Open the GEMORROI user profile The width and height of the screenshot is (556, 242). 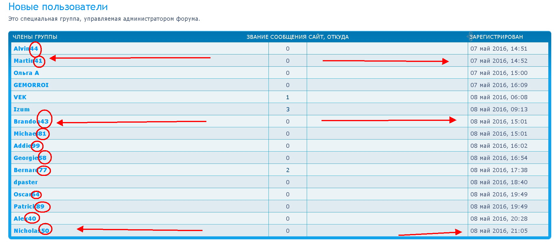point(31,85)
